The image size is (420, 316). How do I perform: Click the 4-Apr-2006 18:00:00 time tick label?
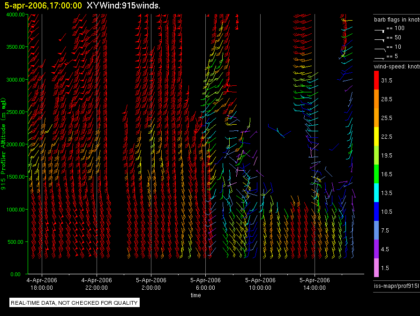click(x=42, y=283)
